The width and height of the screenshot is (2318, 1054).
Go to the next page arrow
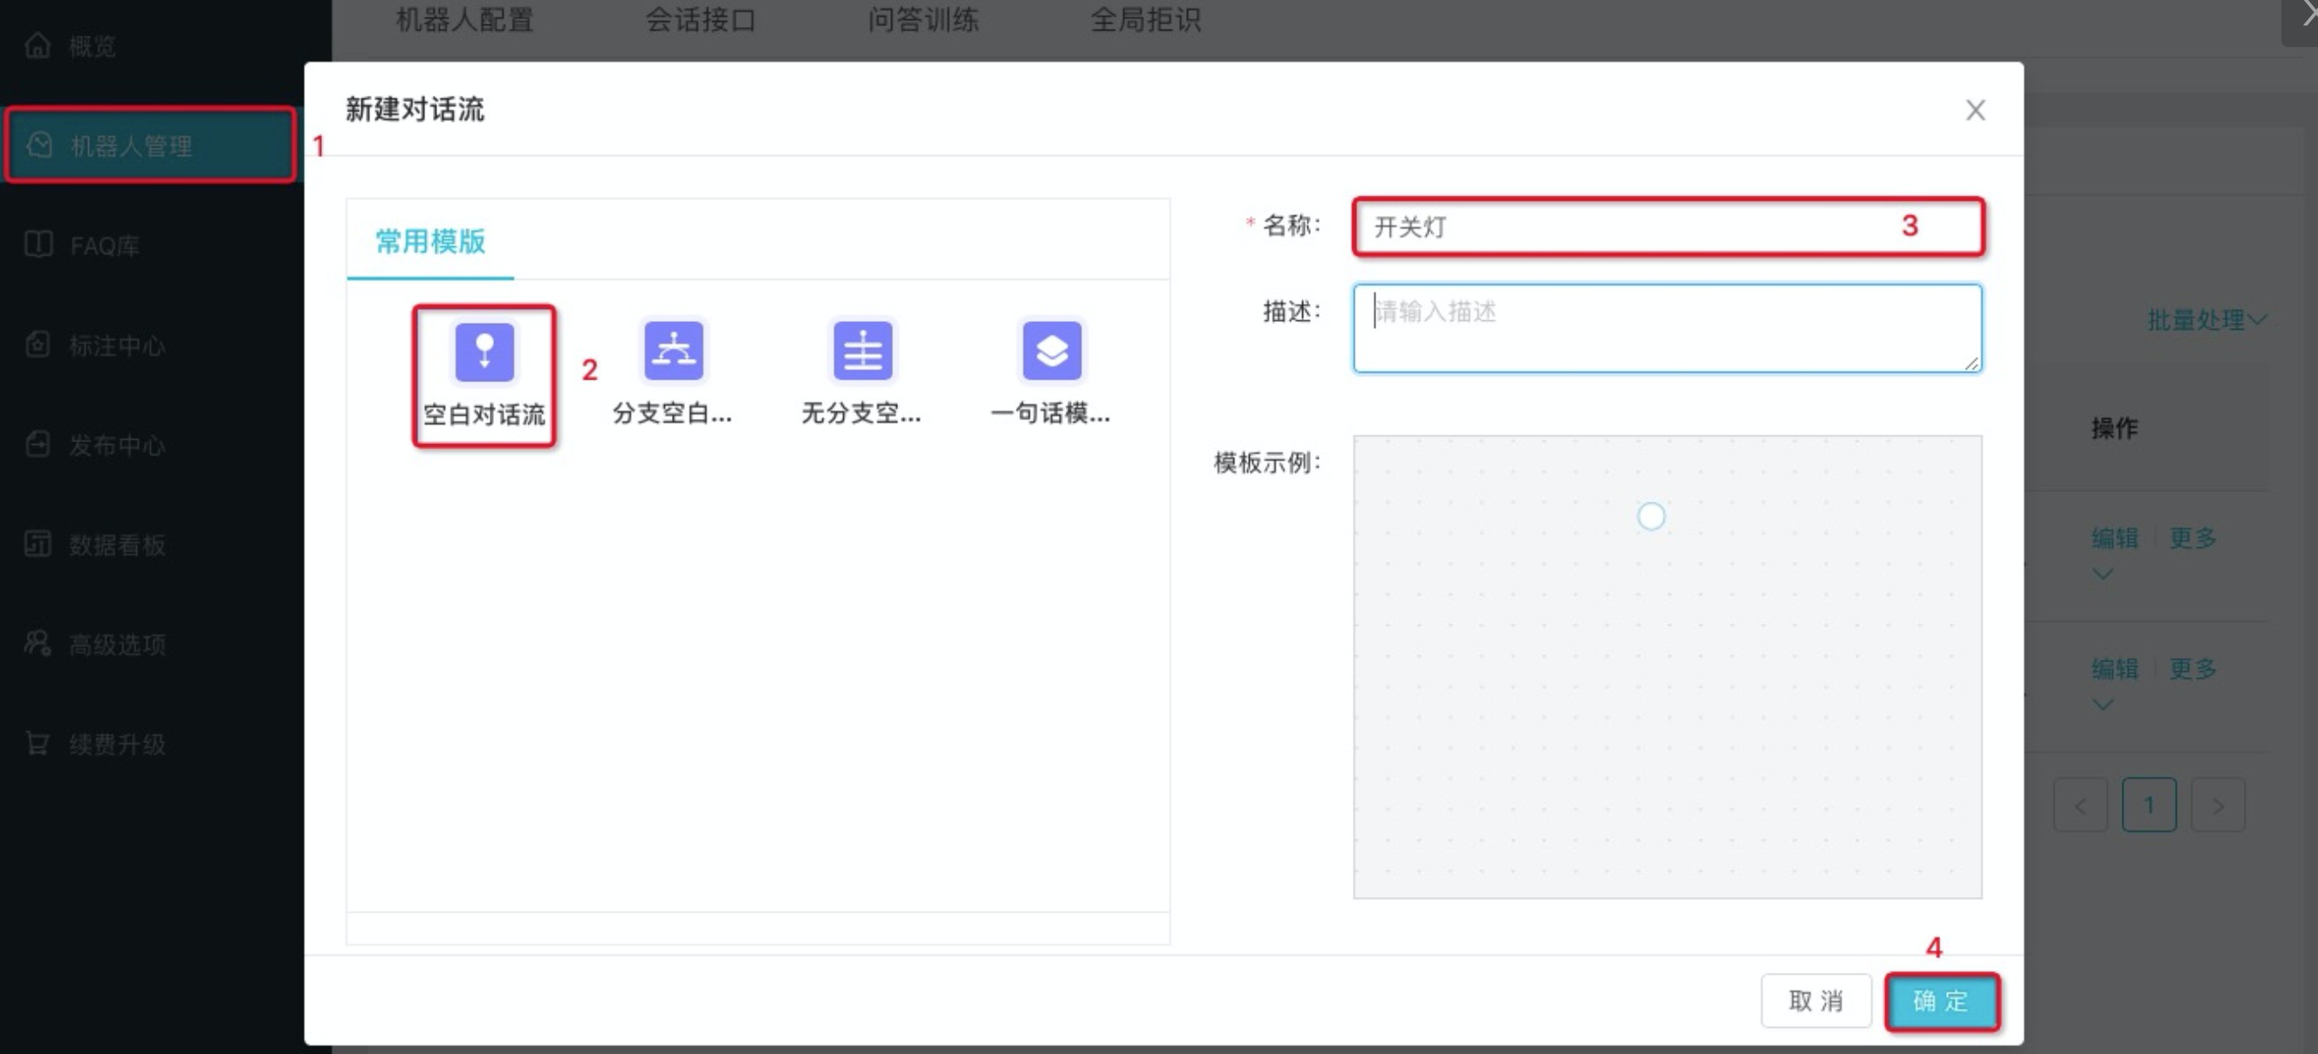point(2219,804)
